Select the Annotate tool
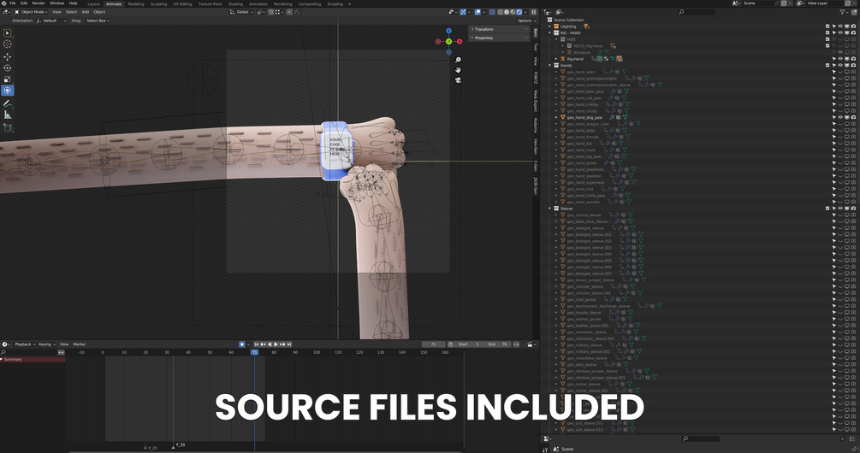The image size is (860, 453). 8,103
